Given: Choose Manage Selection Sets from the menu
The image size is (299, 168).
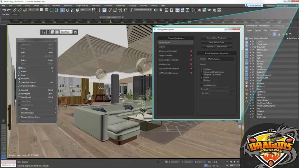Looking at the screenshot, I should pyautogui.click(x=30, y=117).
